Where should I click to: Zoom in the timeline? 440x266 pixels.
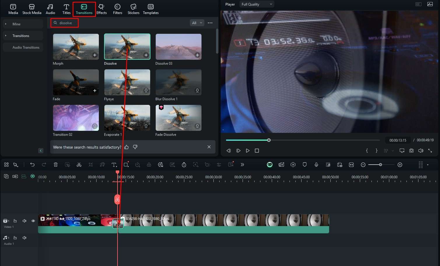click(x=400, y=165)
